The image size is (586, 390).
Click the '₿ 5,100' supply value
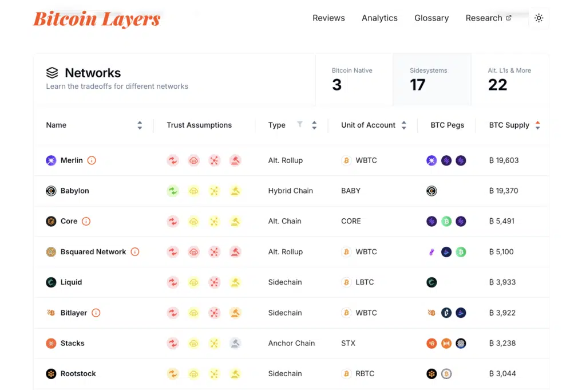[501, 251]
